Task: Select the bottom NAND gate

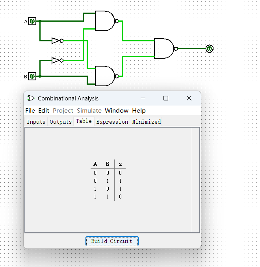Action: pyautogui.click(x=104, y=76)
